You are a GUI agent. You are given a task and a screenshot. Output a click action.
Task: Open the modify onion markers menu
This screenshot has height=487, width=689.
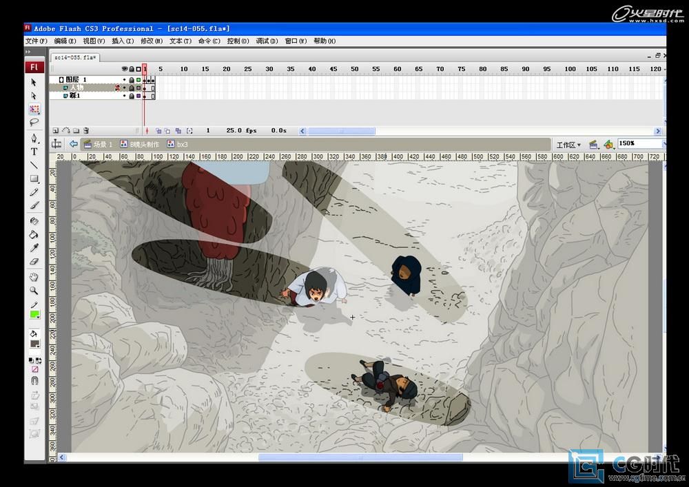pos(189,130)
